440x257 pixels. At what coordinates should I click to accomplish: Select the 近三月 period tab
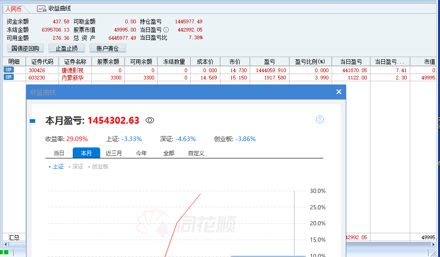click(x=114, y=153)
